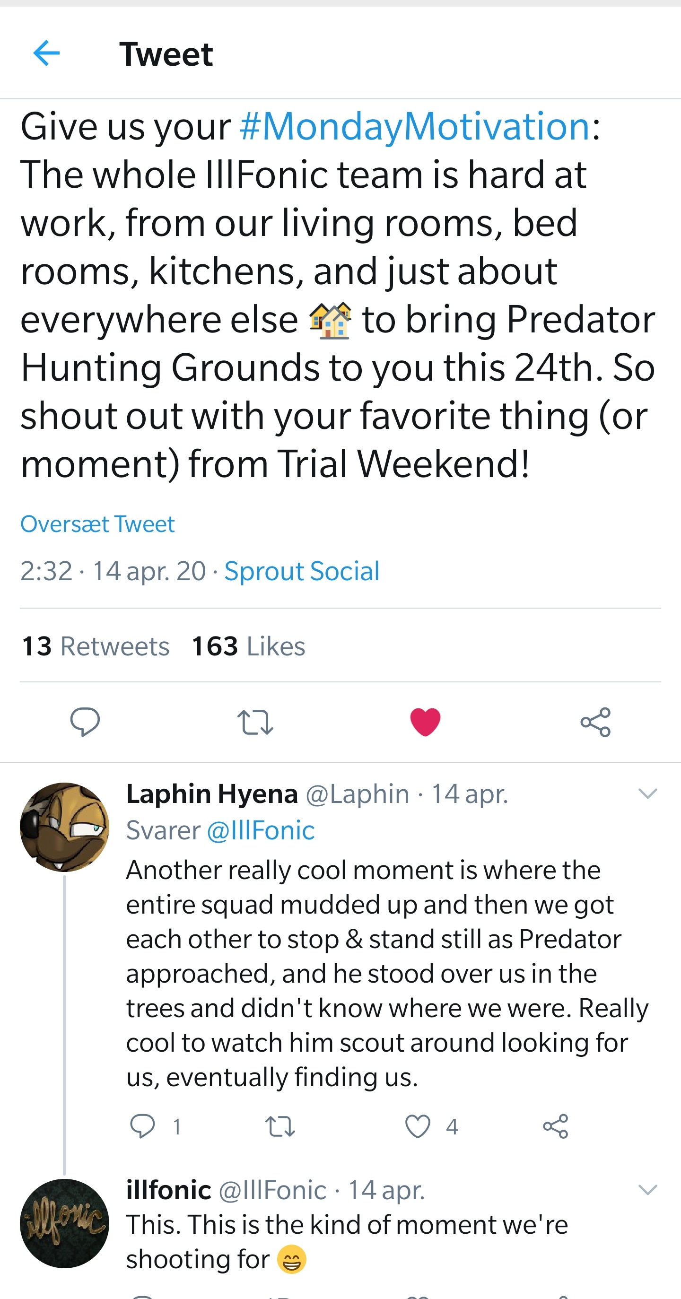
Task: Reply to Laphin Hyena's comment
Action: [142, 1126]
